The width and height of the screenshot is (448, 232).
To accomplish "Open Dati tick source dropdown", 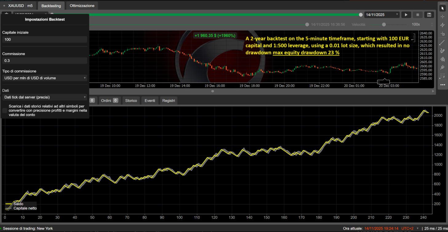I will (x=45, y=97).
